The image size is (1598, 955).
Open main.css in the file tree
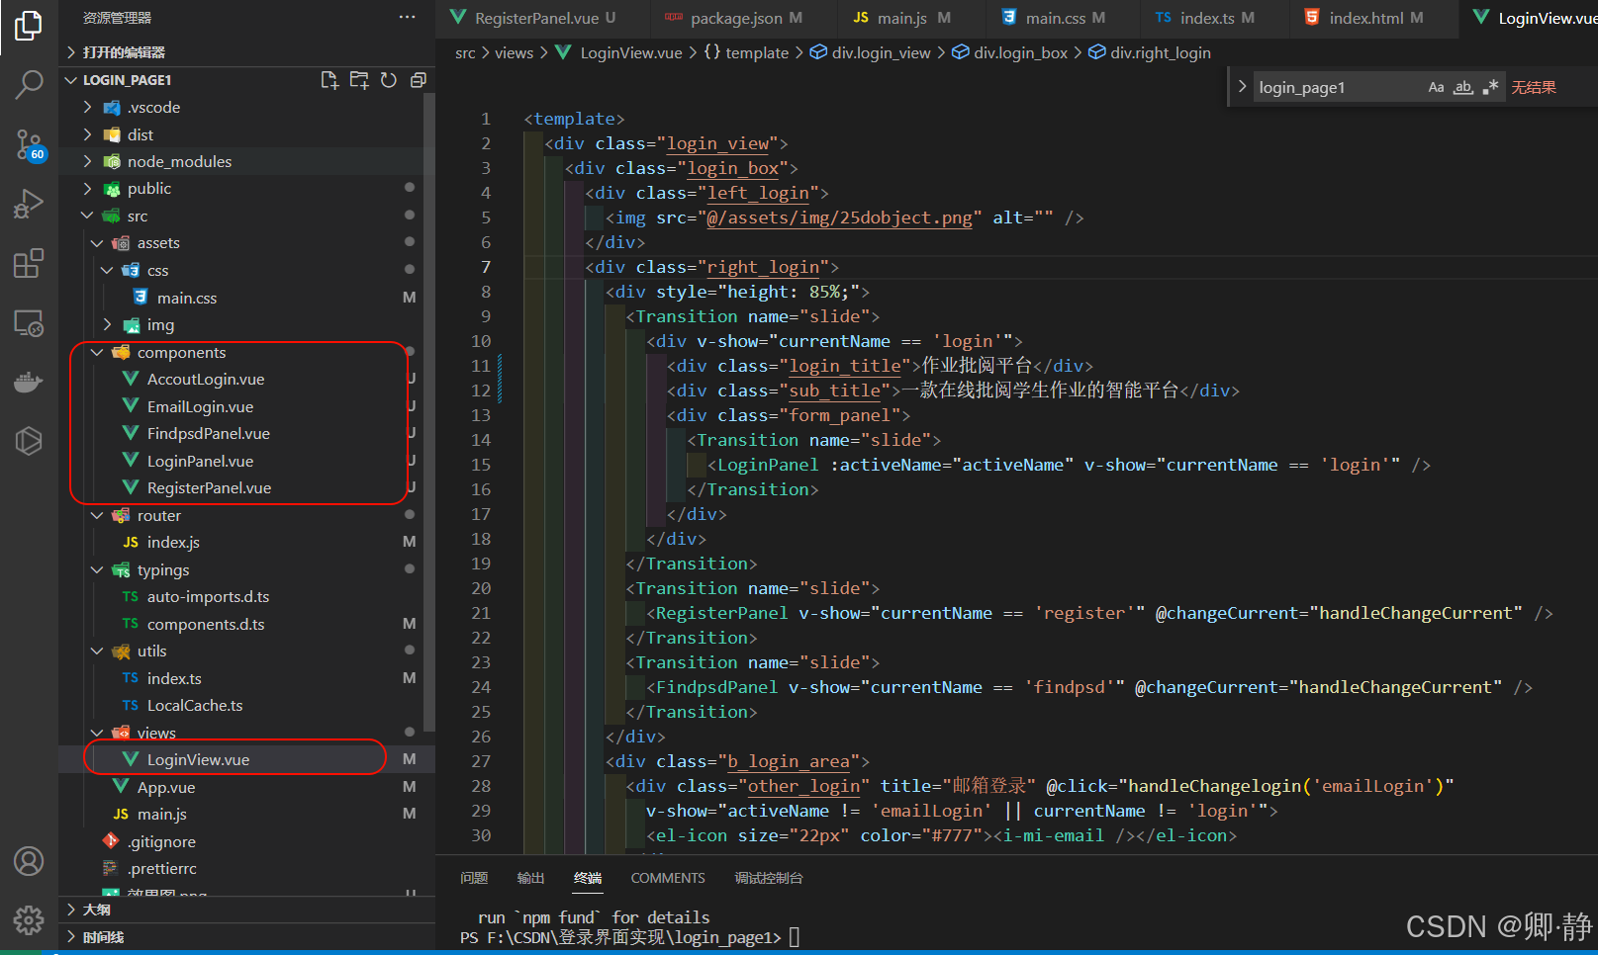click(x=187, y=298)
